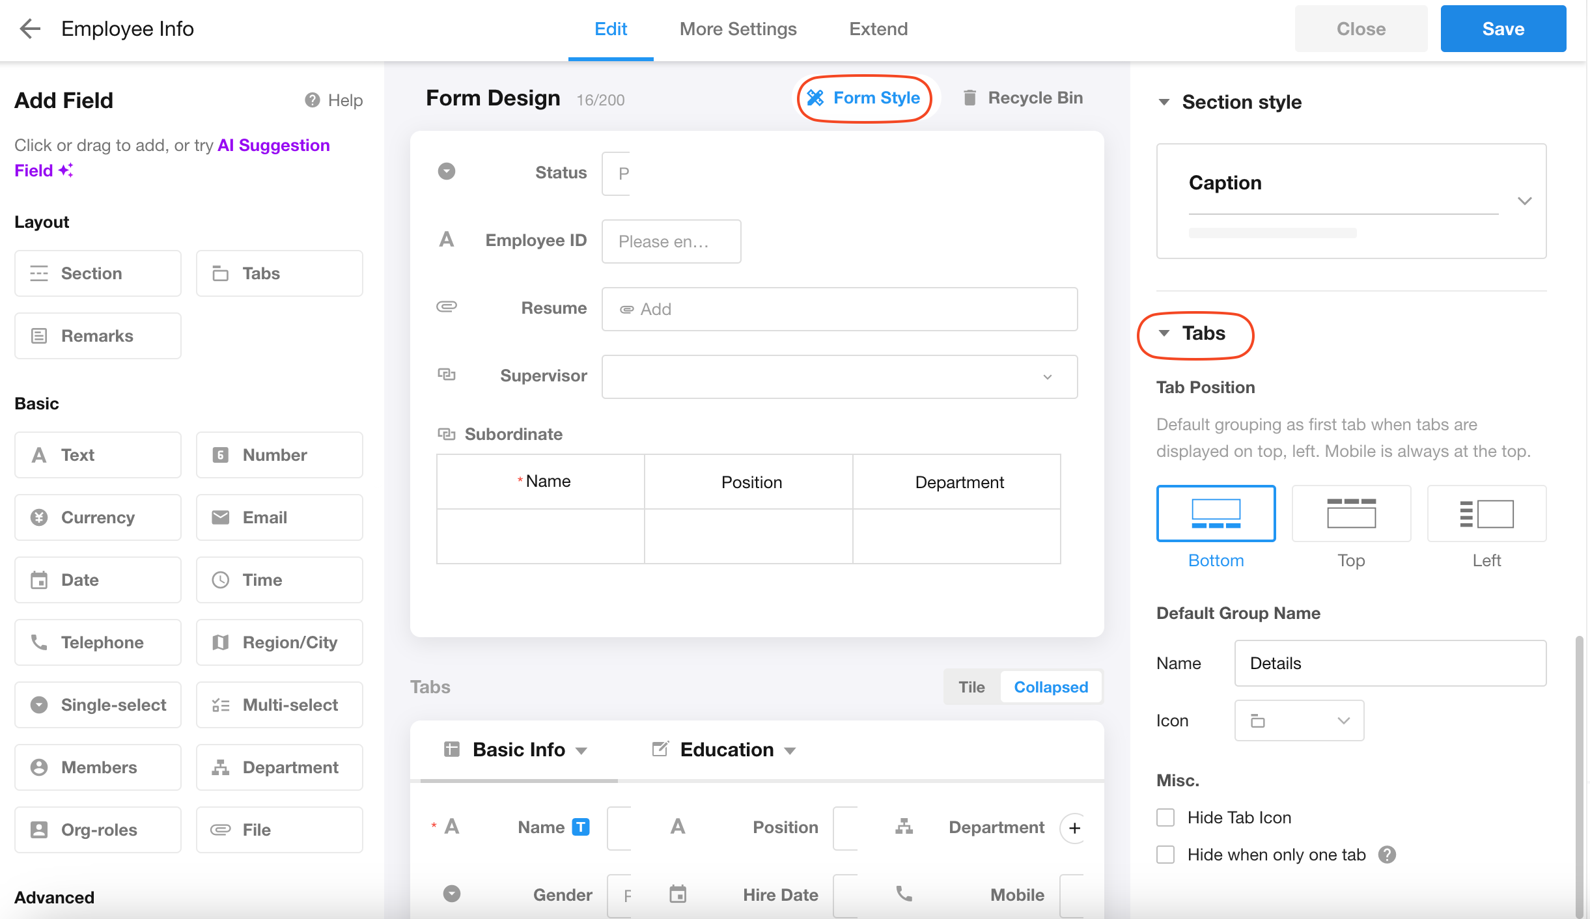Open the Recycle Bin trash icon
The image size is (1590, 919).
[969, 98]
